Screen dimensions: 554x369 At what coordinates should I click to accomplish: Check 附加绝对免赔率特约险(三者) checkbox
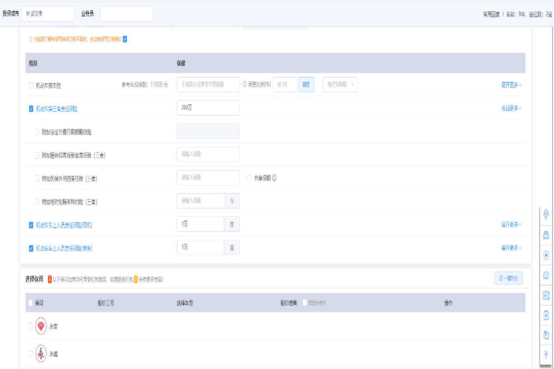click(x=37, y=202)
